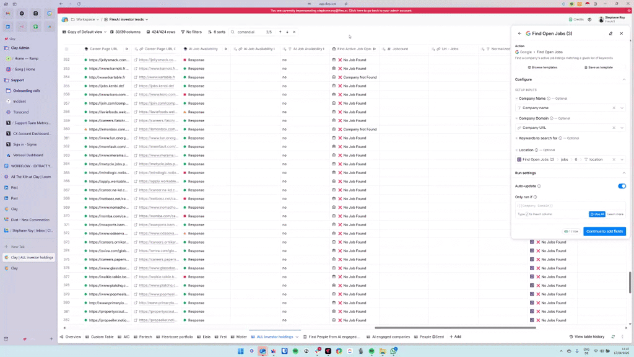Click the Browse templates button
The height and width of the screenshot is (357, 634).
click(x=542, y=67)
